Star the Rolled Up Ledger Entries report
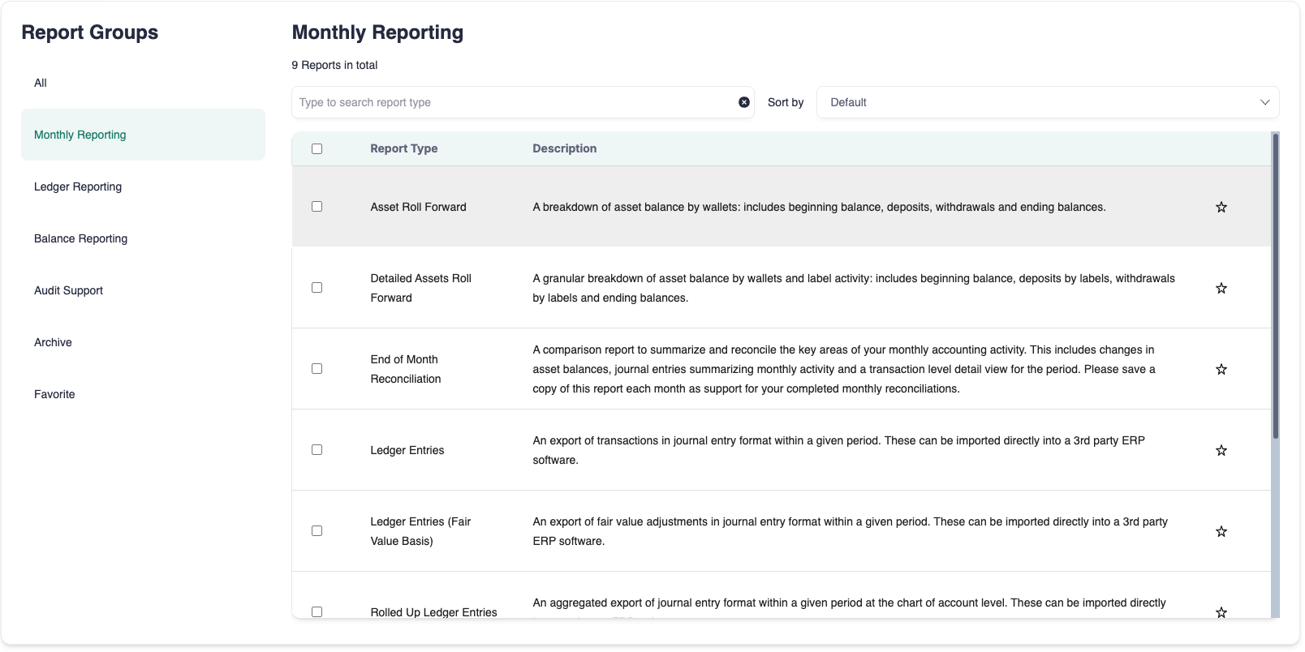Image resolution: width=1305 pixels, height=652 pixels. tap(1221, 611)
